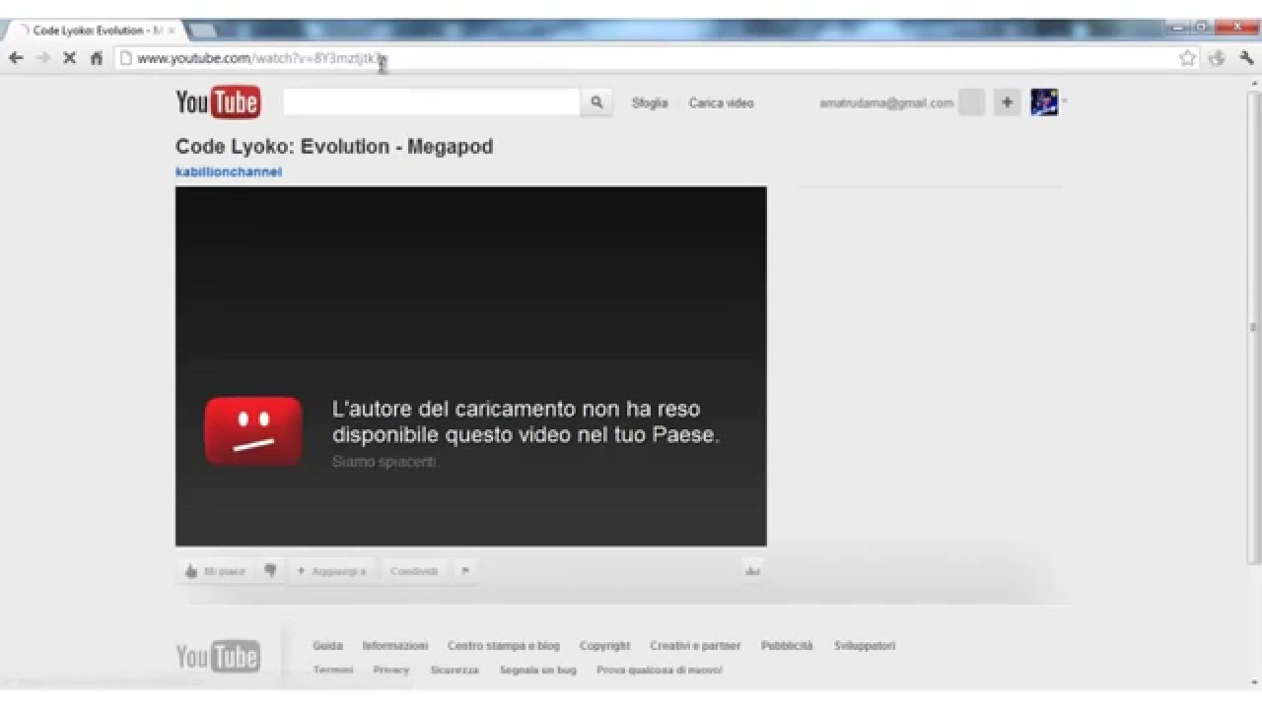Click the Segnala un bug link
Viewport: 1262px width, 709px height.
[537, 670]
